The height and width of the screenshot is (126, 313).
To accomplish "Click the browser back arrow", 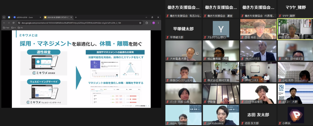I will coord(4,23).
